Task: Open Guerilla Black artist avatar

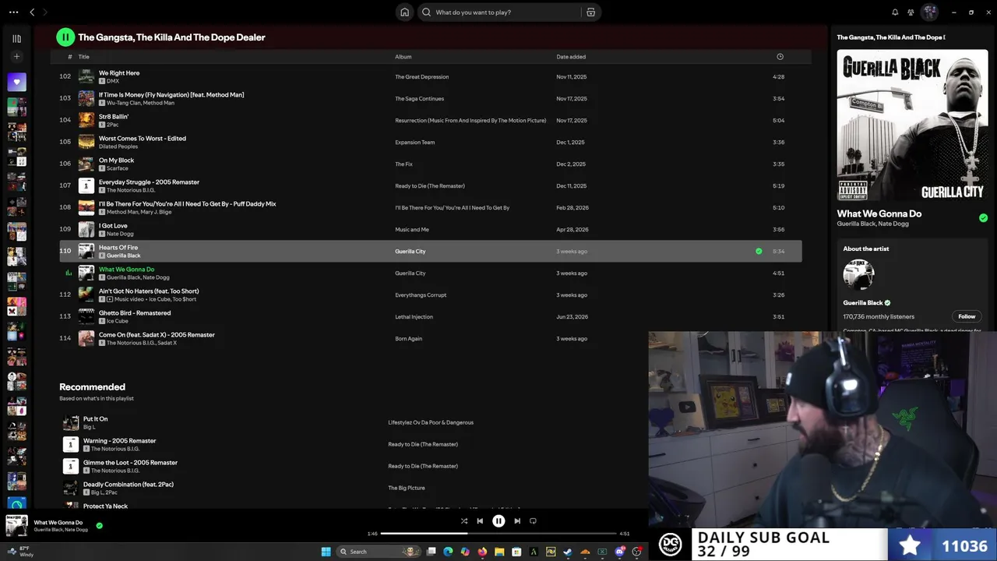Action: coord(858,275)
